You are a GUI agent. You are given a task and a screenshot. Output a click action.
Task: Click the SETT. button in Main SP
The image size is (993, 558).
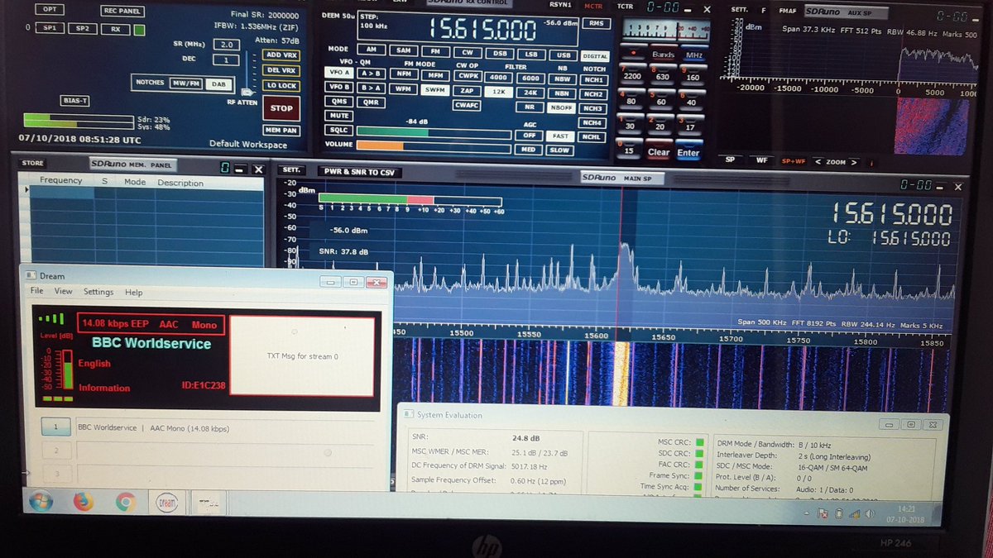pyautogui.click(x=291, y=170)
